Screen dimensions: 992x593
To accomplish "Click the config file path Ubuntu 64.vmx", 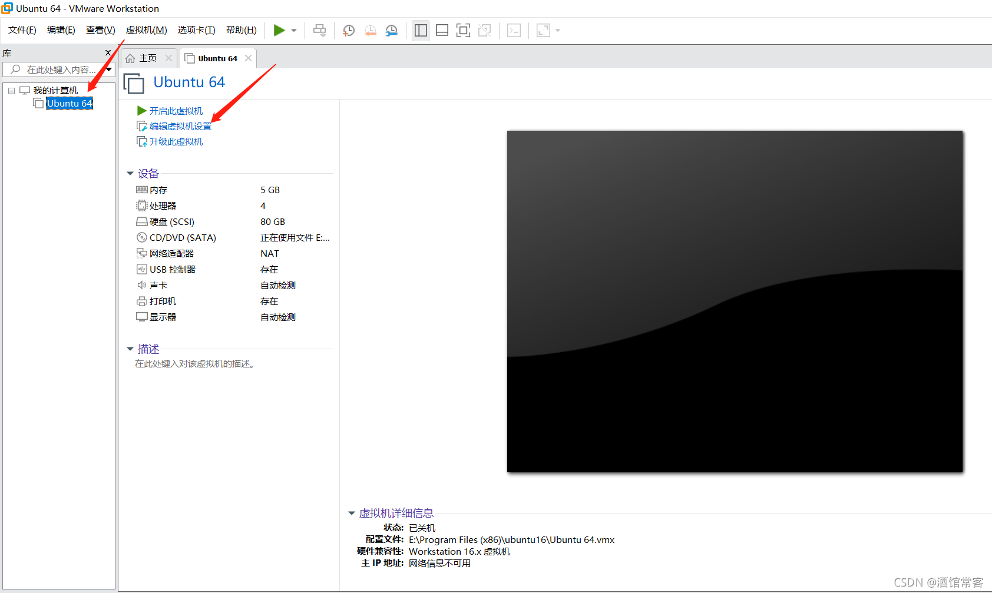I will click(x=511, y=539).
